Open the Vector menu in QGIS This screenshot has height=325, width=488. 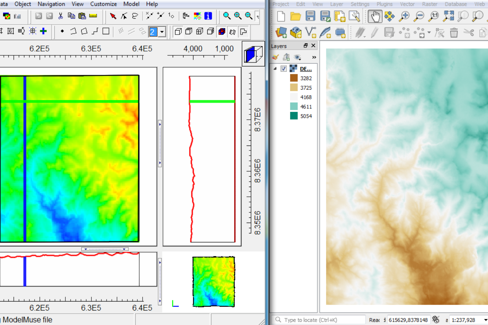point(407,4)
